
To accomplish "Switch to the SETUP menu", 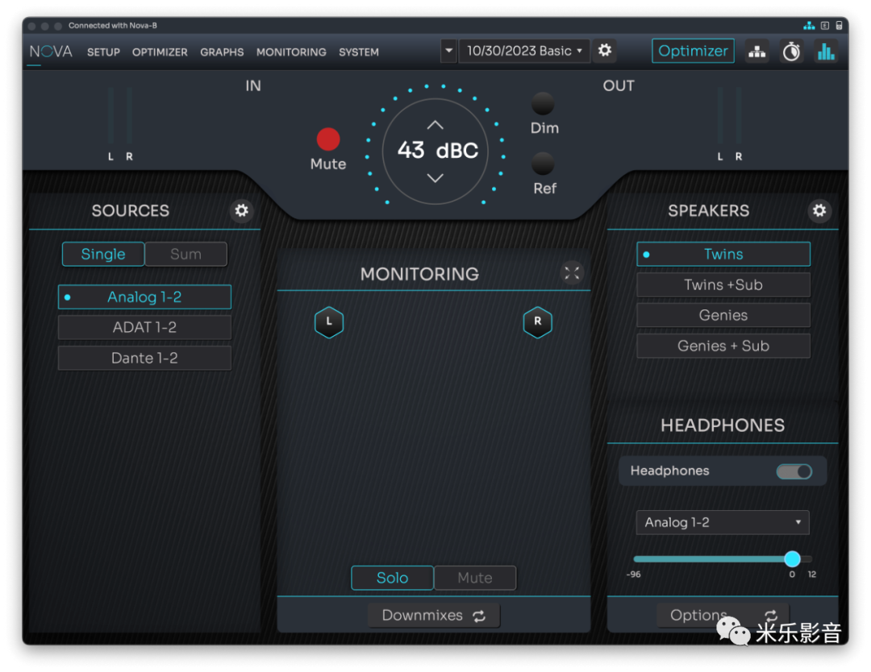I will coord(103,52).
